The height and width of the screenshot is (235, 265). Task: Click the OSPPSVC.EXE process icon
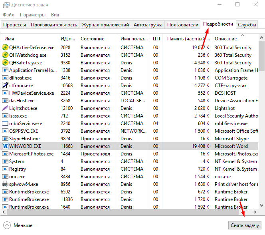coord(5,131)
